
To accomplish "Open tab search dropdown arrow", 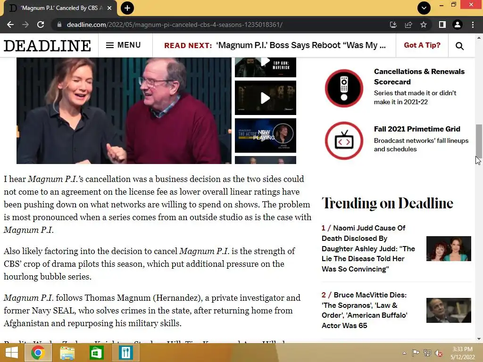I will click(x=424, y=8).
